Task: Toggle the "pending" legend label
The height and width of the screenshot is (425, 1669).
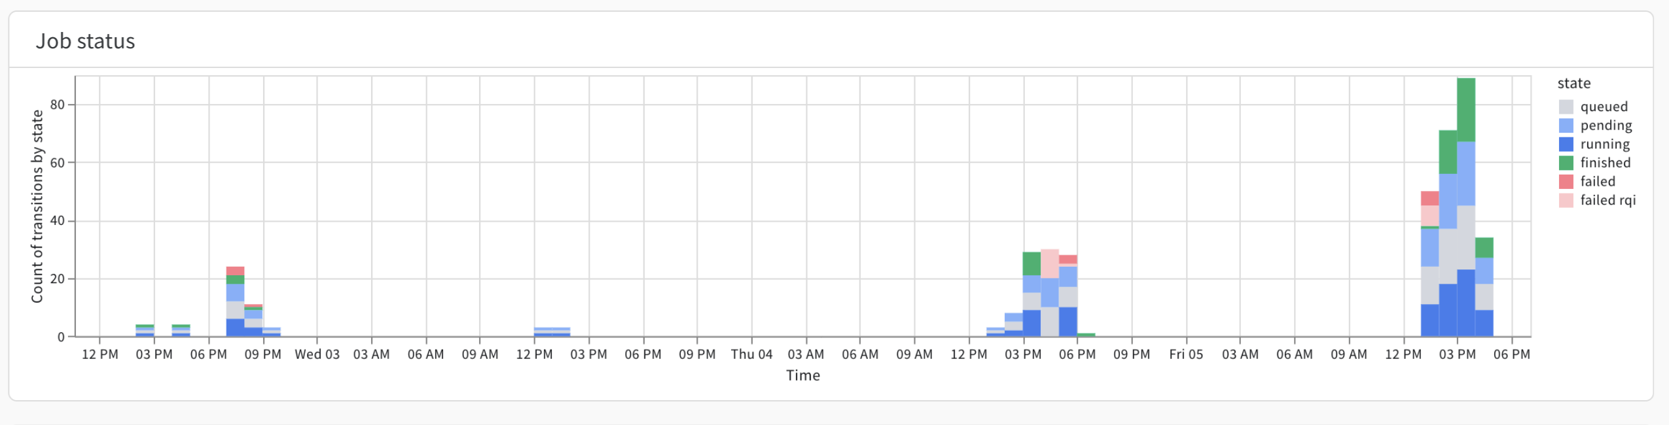Action: click(x=1606, y=126)
